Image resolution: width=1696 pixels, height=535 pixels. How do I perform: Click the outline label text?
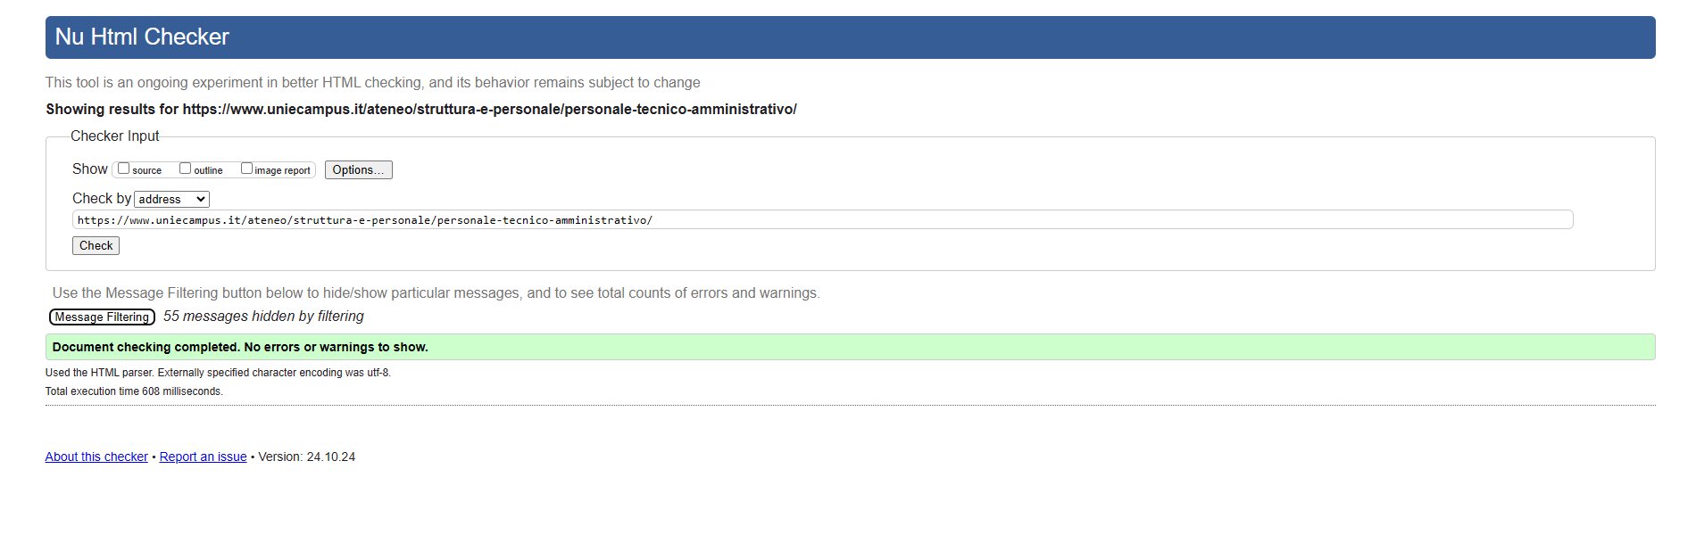coord(208,170)
